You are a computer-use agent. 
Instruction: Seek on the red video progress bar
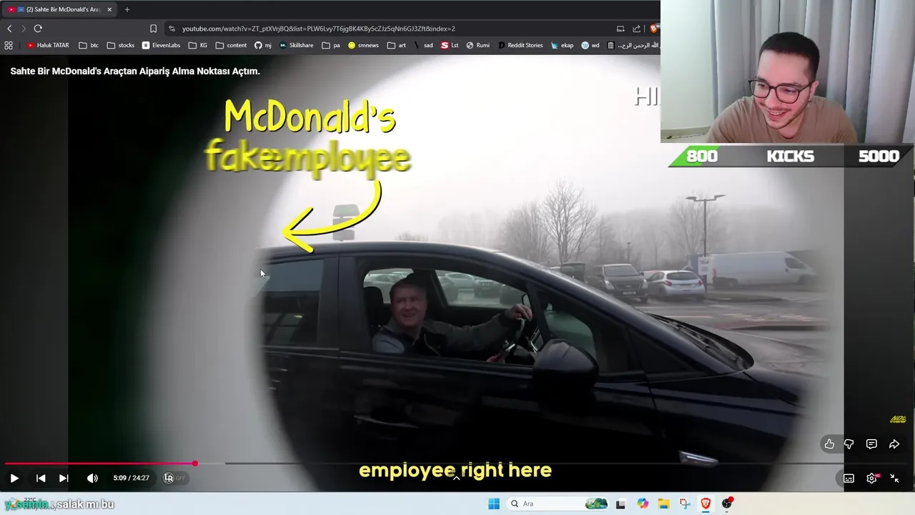click(x=100, y=463)
